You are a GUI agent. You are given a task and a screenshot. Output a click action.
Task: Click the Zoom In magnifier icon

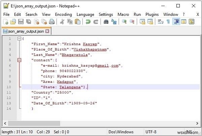coord(124,22)
